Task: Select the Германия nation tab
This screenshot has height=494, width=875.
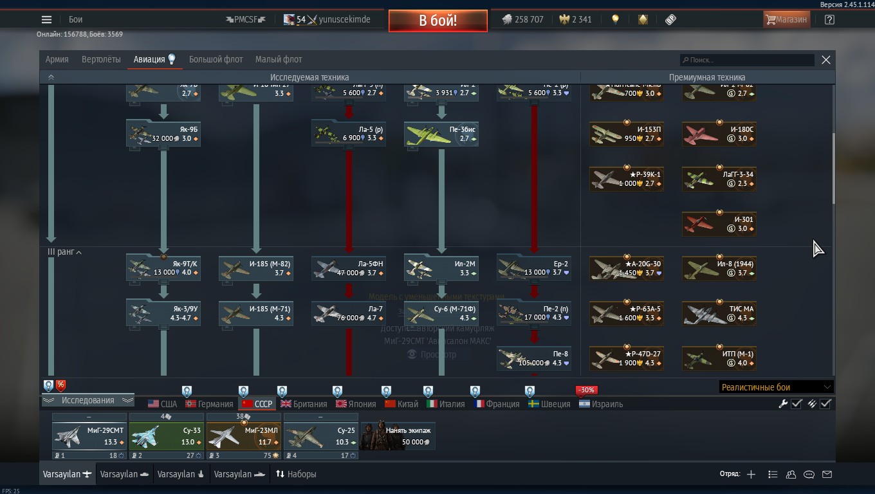Action: click(x=209, y=404)
